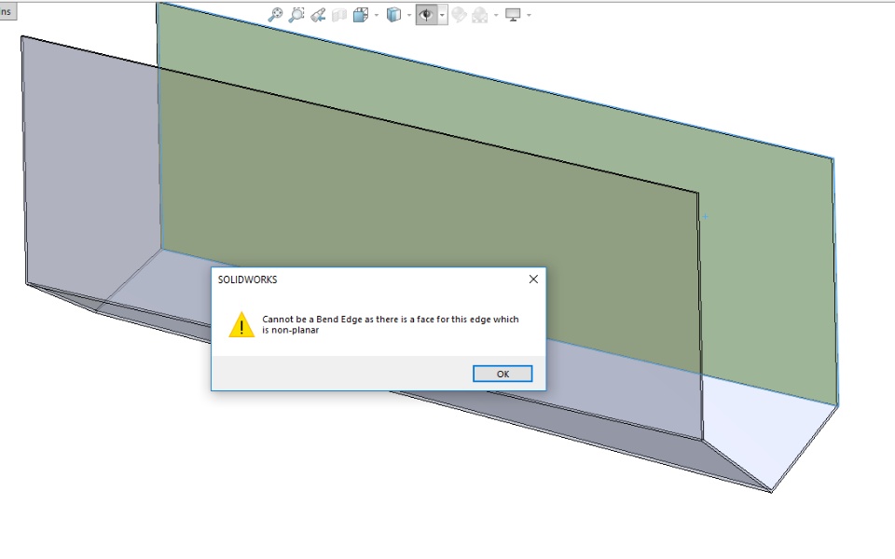Click OK in the SOLIDWORKS warning dialog
This screenshot has height=559, width=895.
click(503, 374)
